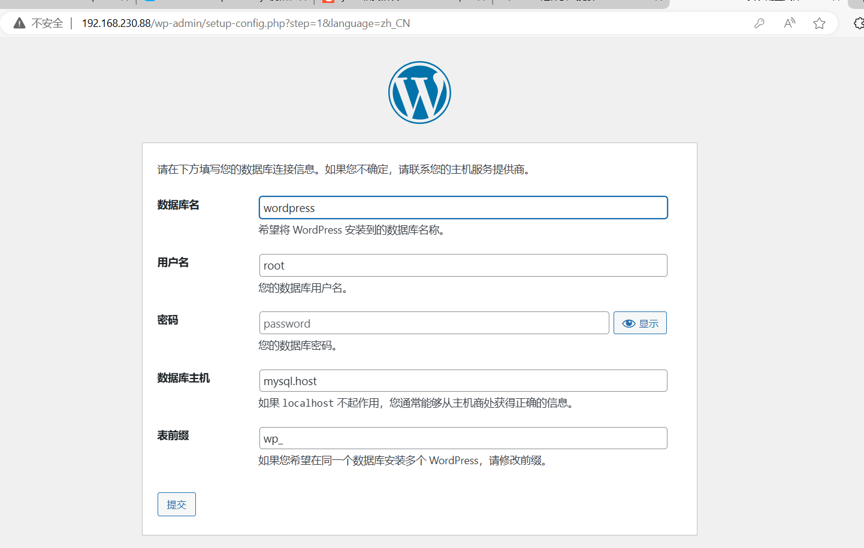Click the browser address bar URL
Viewport: 864px width, 548px height.
click(246, 23)
